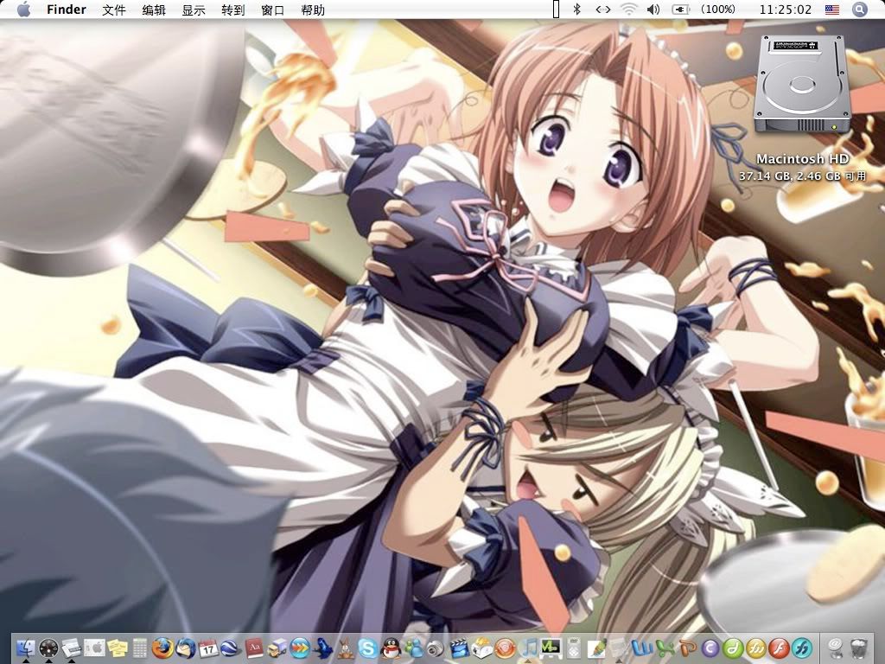Launch Google Earth
This screenshot has width=885, height=664.
231,648
